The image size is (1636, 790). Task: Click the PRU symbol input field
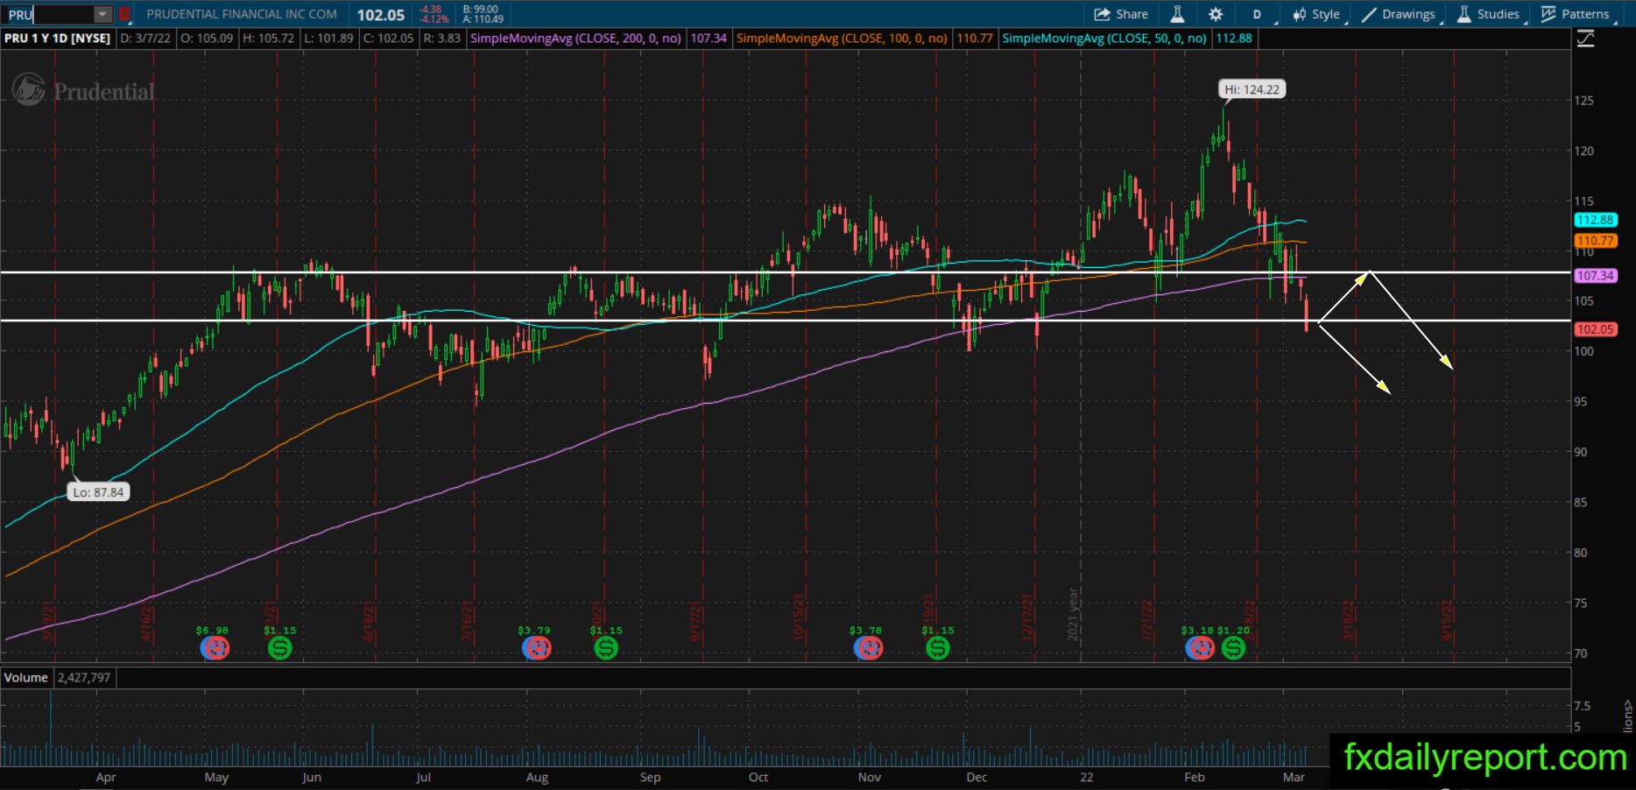point(49,14)
